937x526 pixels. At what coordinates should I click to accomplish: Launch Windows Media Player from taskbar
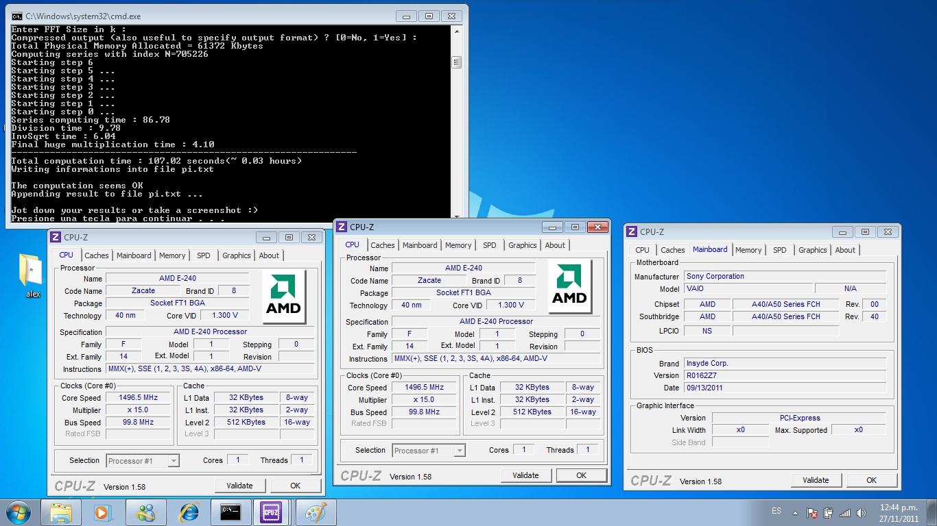click(x=103, y=512)
